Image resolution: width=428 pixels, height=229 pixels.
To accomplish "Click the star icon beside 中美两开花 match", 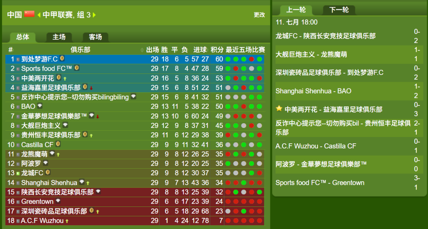I will (x=279, y=109).
